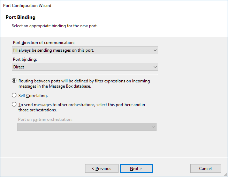
Task: Click the Port binding label
Action: coord(25,59)
